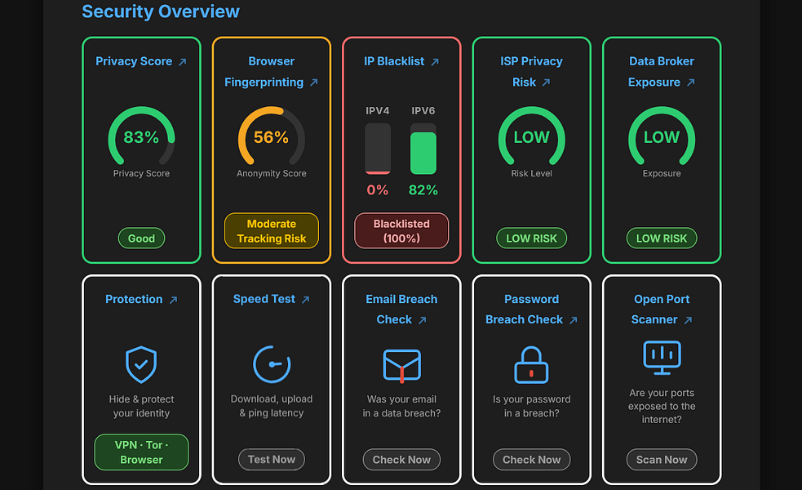Click the IPV4 blacklist bar
Screen dimensions: 802x490
pyautogui.click(x=378, y=149)
